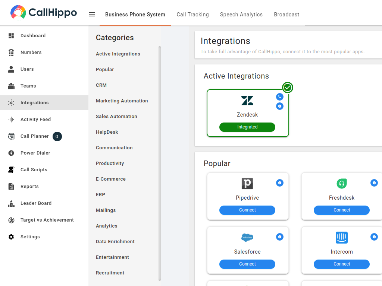Open Reports menu item
Screen dimensions: 382x286
[x=44, y=187]
